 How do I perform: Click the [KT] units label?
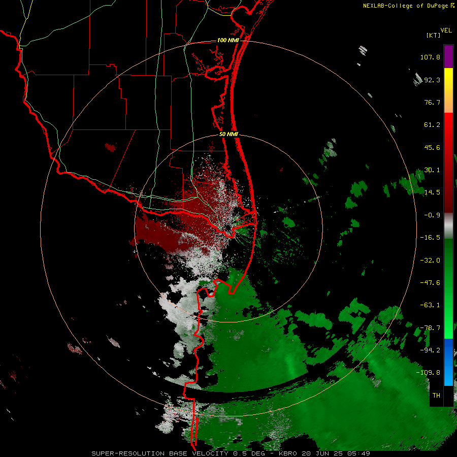click(x=433, y=35)
